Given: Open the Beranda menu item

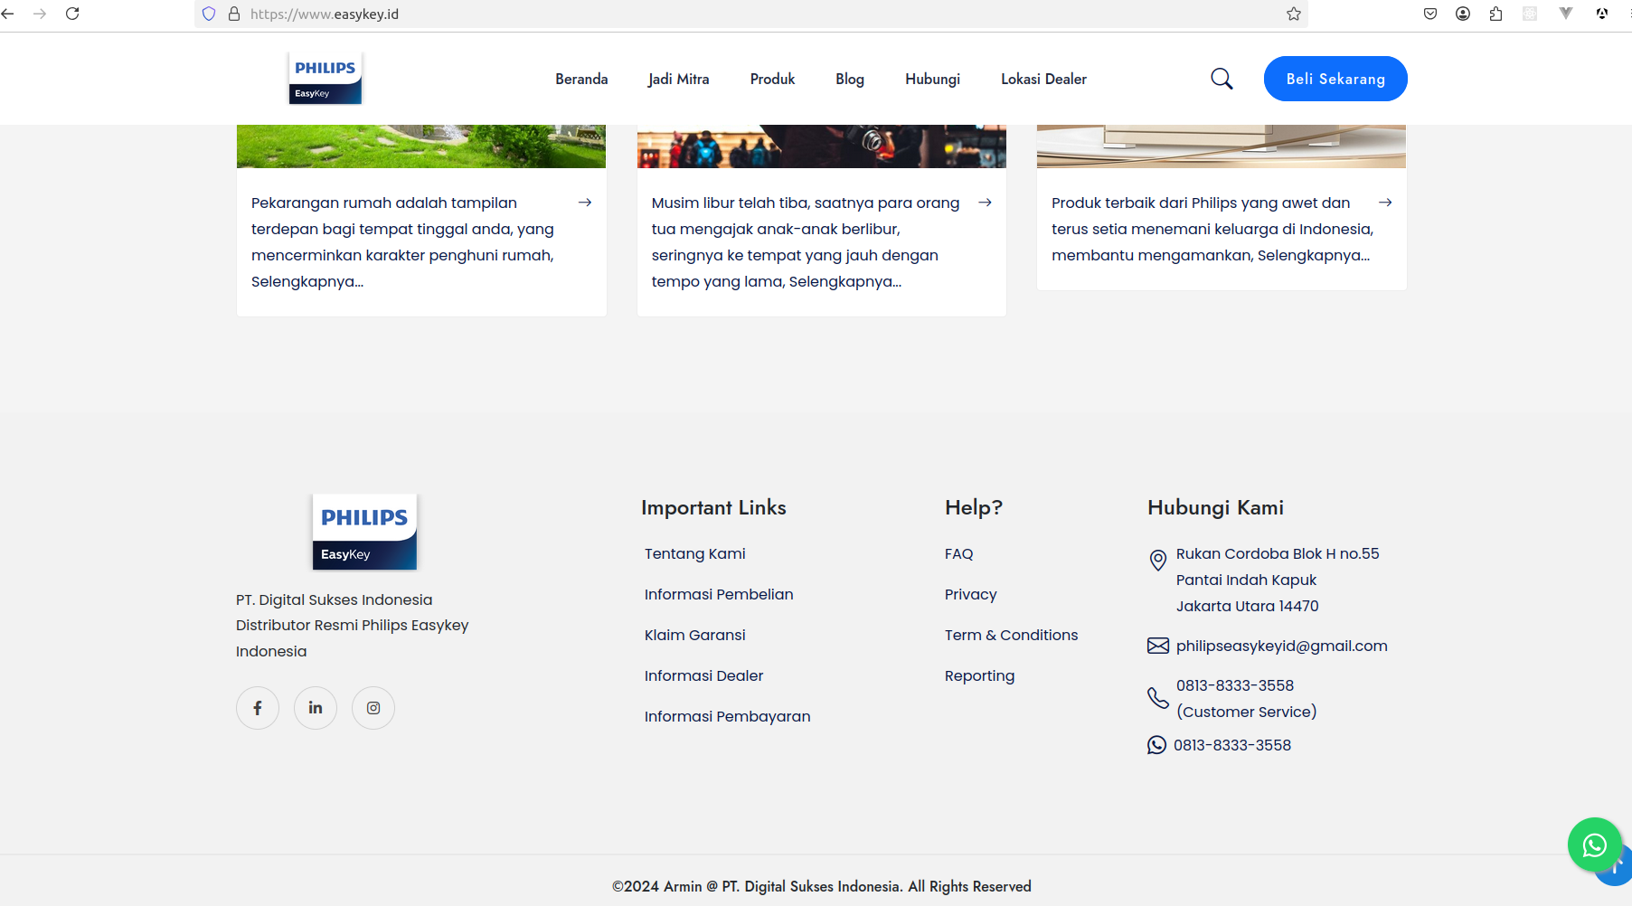Looking at the screenshot, I should point(581,80).
